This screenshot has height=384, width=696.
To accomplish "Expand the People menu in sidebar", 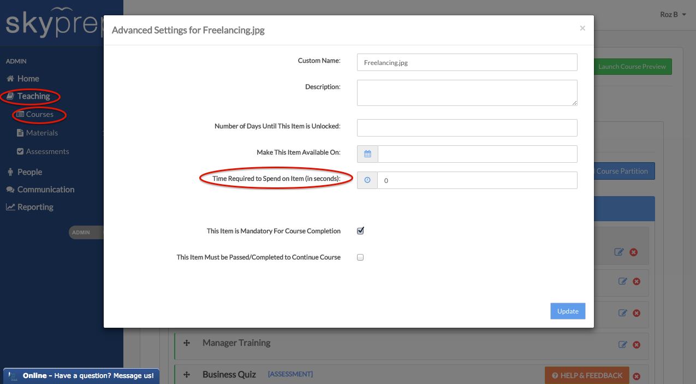I will click(x=29, y=172).
